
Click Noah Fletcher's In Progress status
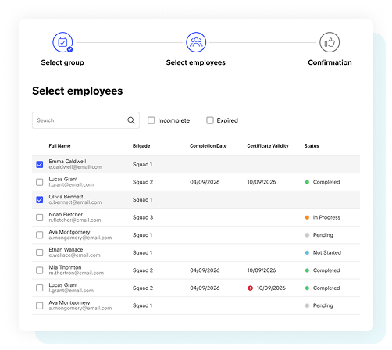323,217
